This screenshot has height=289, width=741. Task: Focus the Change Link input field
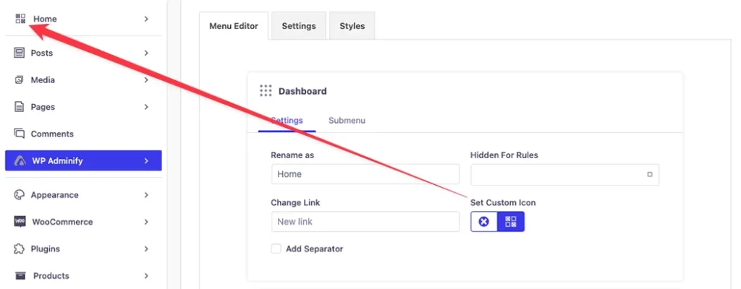click(365, 222)
